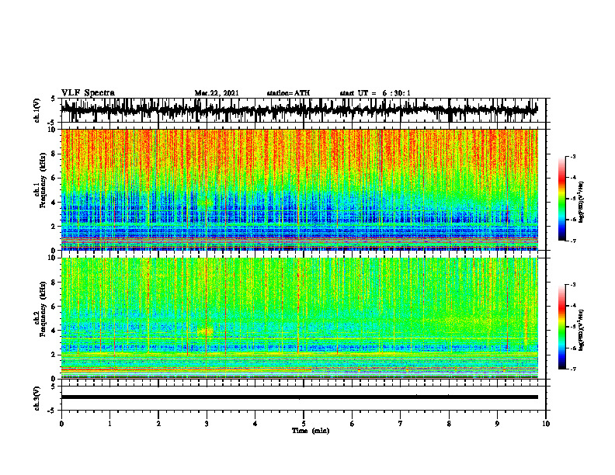The image size is (615, 475).
Task: Click the "ch.1 Frequency (kHz)" axis label
Action: pyautogui.click(x=40, y=180)
